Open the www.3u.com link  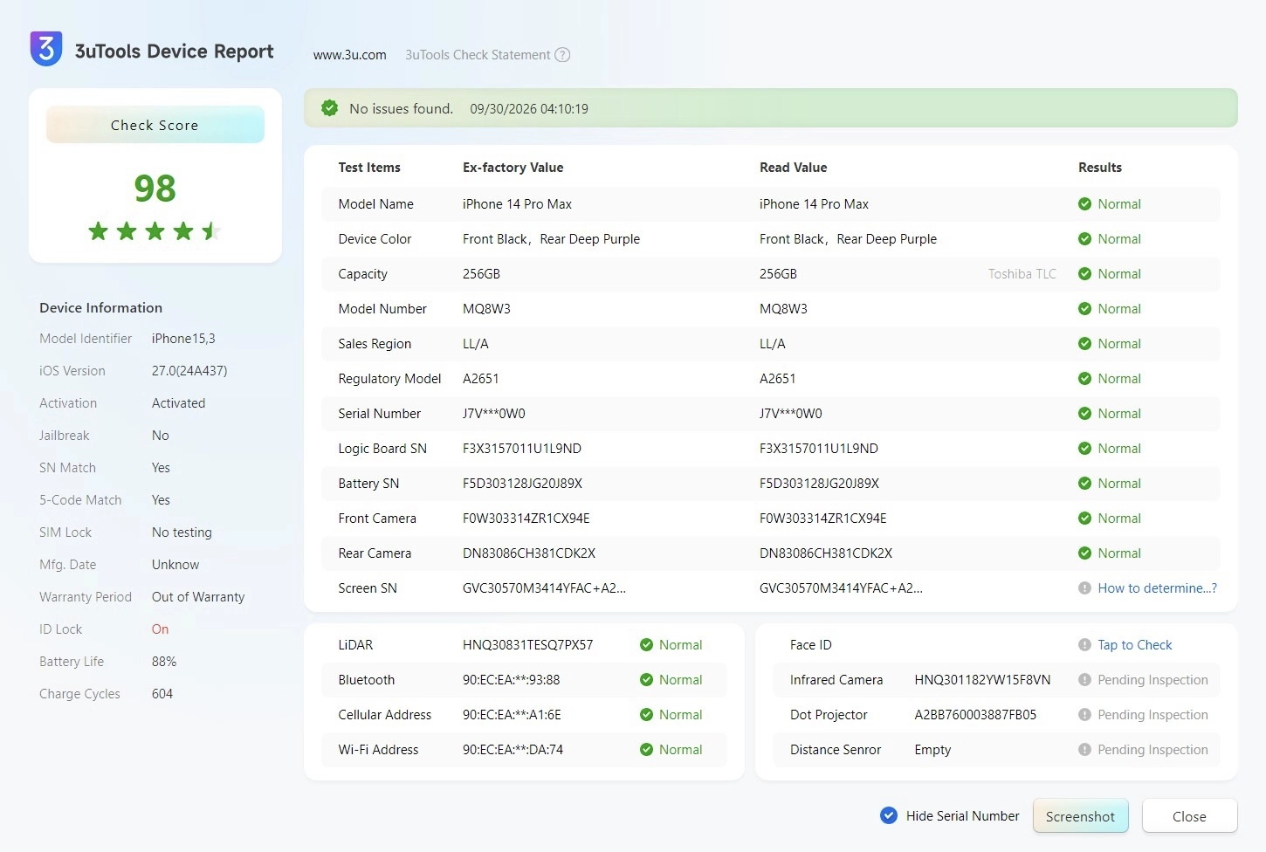(x=349, y=55)
